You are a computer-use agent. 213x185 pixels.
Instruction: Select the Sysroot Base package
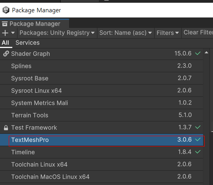[x=101, y=78]
